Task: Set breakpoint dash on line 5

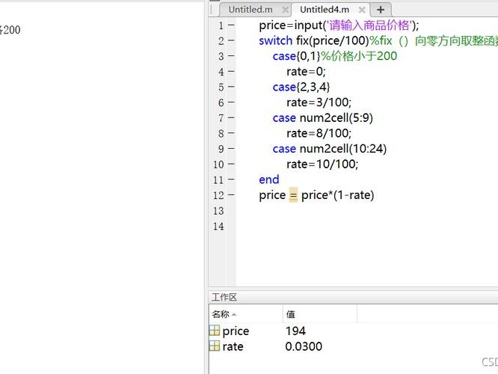Action: (231, 87)
